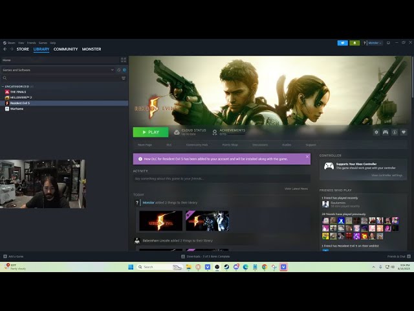Open the DLC link
This screenshot has height=311, width=414.
169,145
